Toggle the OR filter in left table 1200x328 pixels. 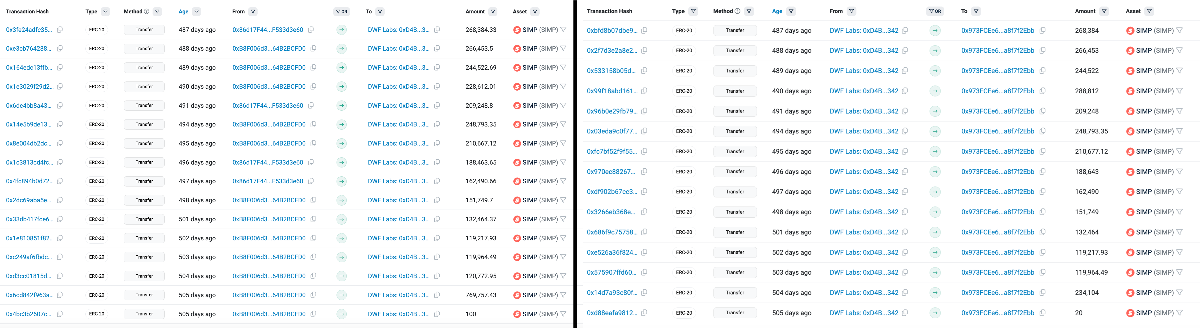click(x=341, y=12)
